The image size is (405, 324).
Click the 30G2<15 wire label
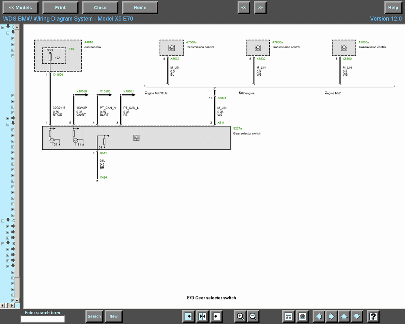[x=59, y=108]
